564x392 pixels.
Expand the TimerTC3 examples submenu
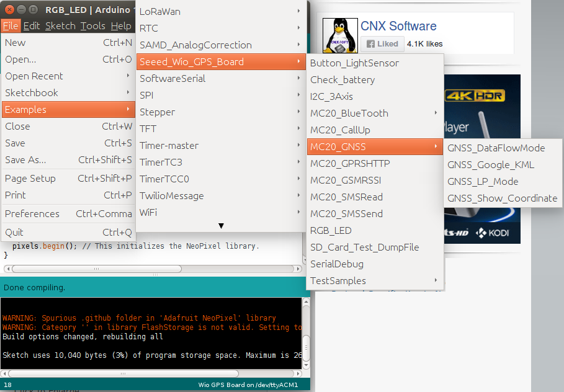tap(221, 162)
